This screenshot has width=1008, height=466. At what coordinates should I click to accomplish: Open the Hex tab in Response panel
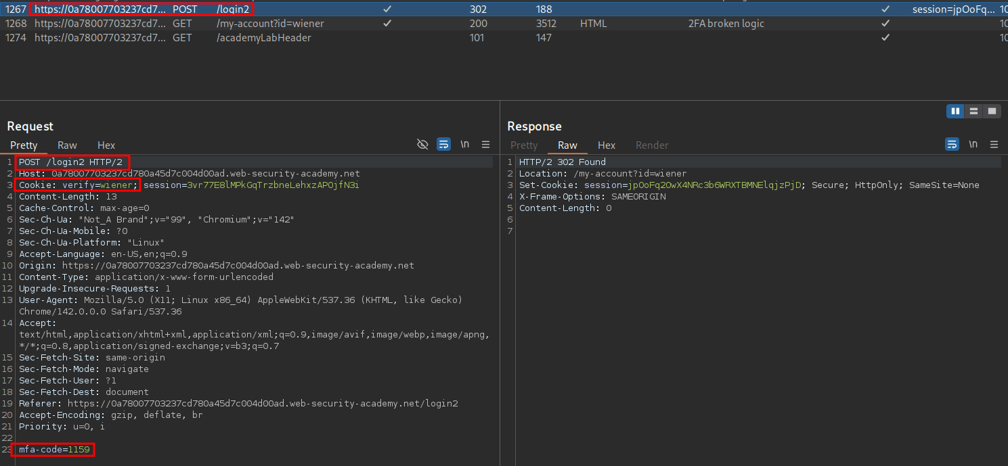607,145
